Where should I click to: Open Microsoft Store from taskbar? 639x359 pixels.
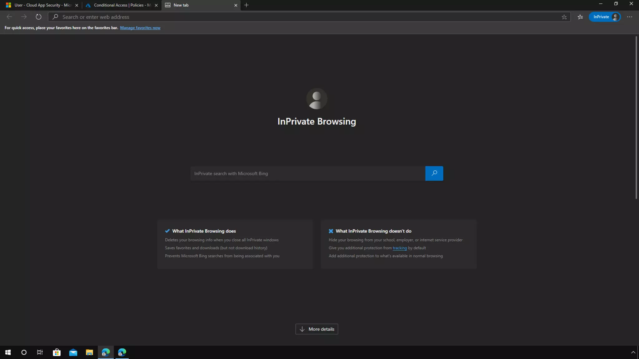(x=57, y=352)
